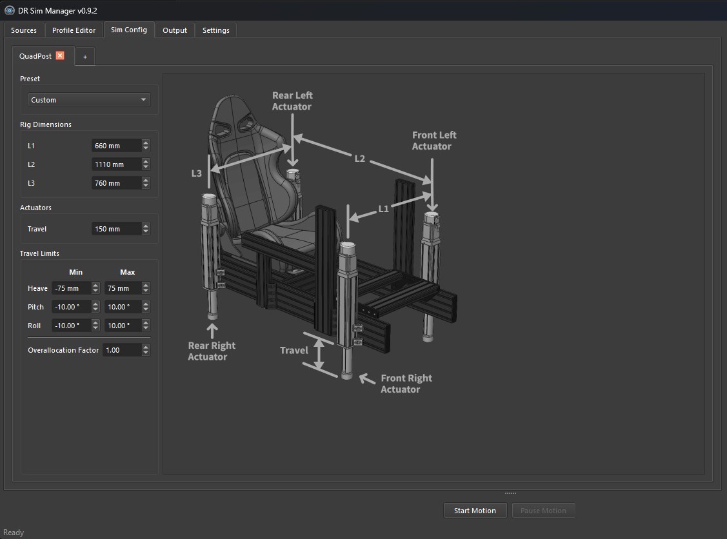The width and height of the screenshot is (727, 539).
Task: Decrease the Overallocation Factor
Action: [x=146, y=353]
